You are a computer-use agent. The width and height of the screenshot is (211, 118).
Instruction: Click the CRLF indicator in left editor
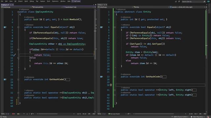coord(94,114)
